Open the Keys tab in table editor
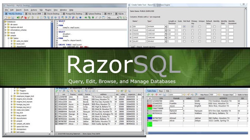This screenshot has height=140, width=250. [x=161, y=91]
